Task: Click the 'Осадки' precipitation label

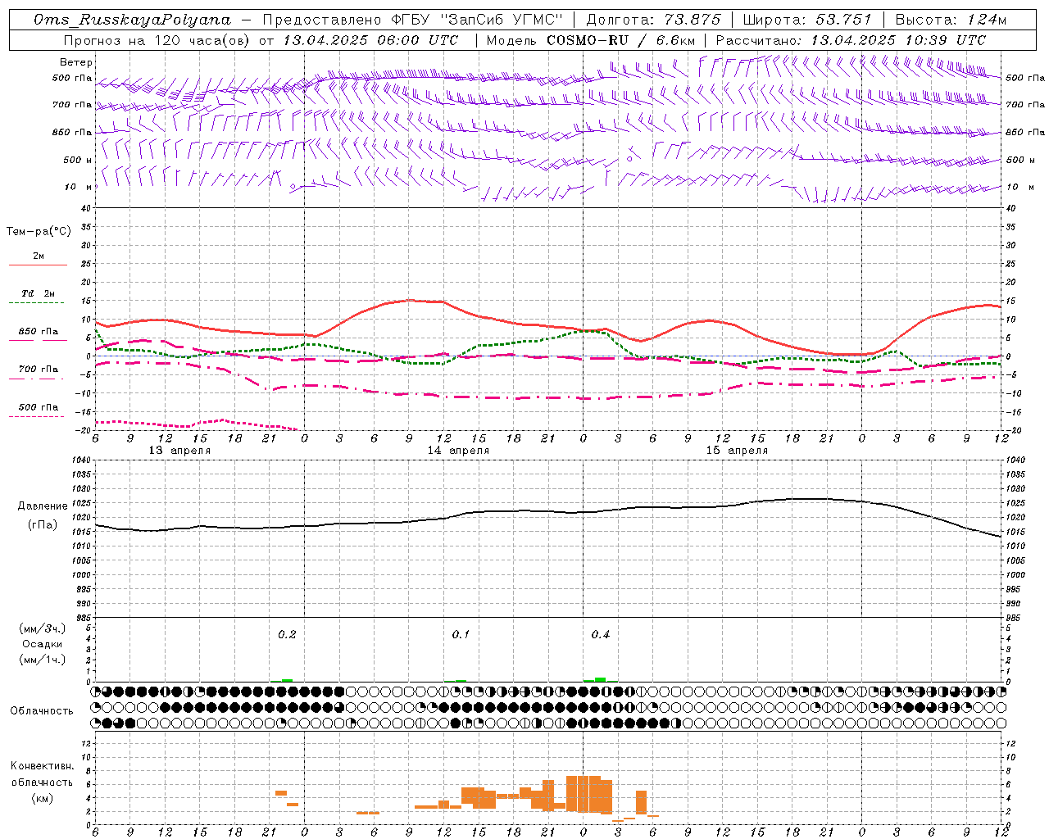Action: coord(43,644)
